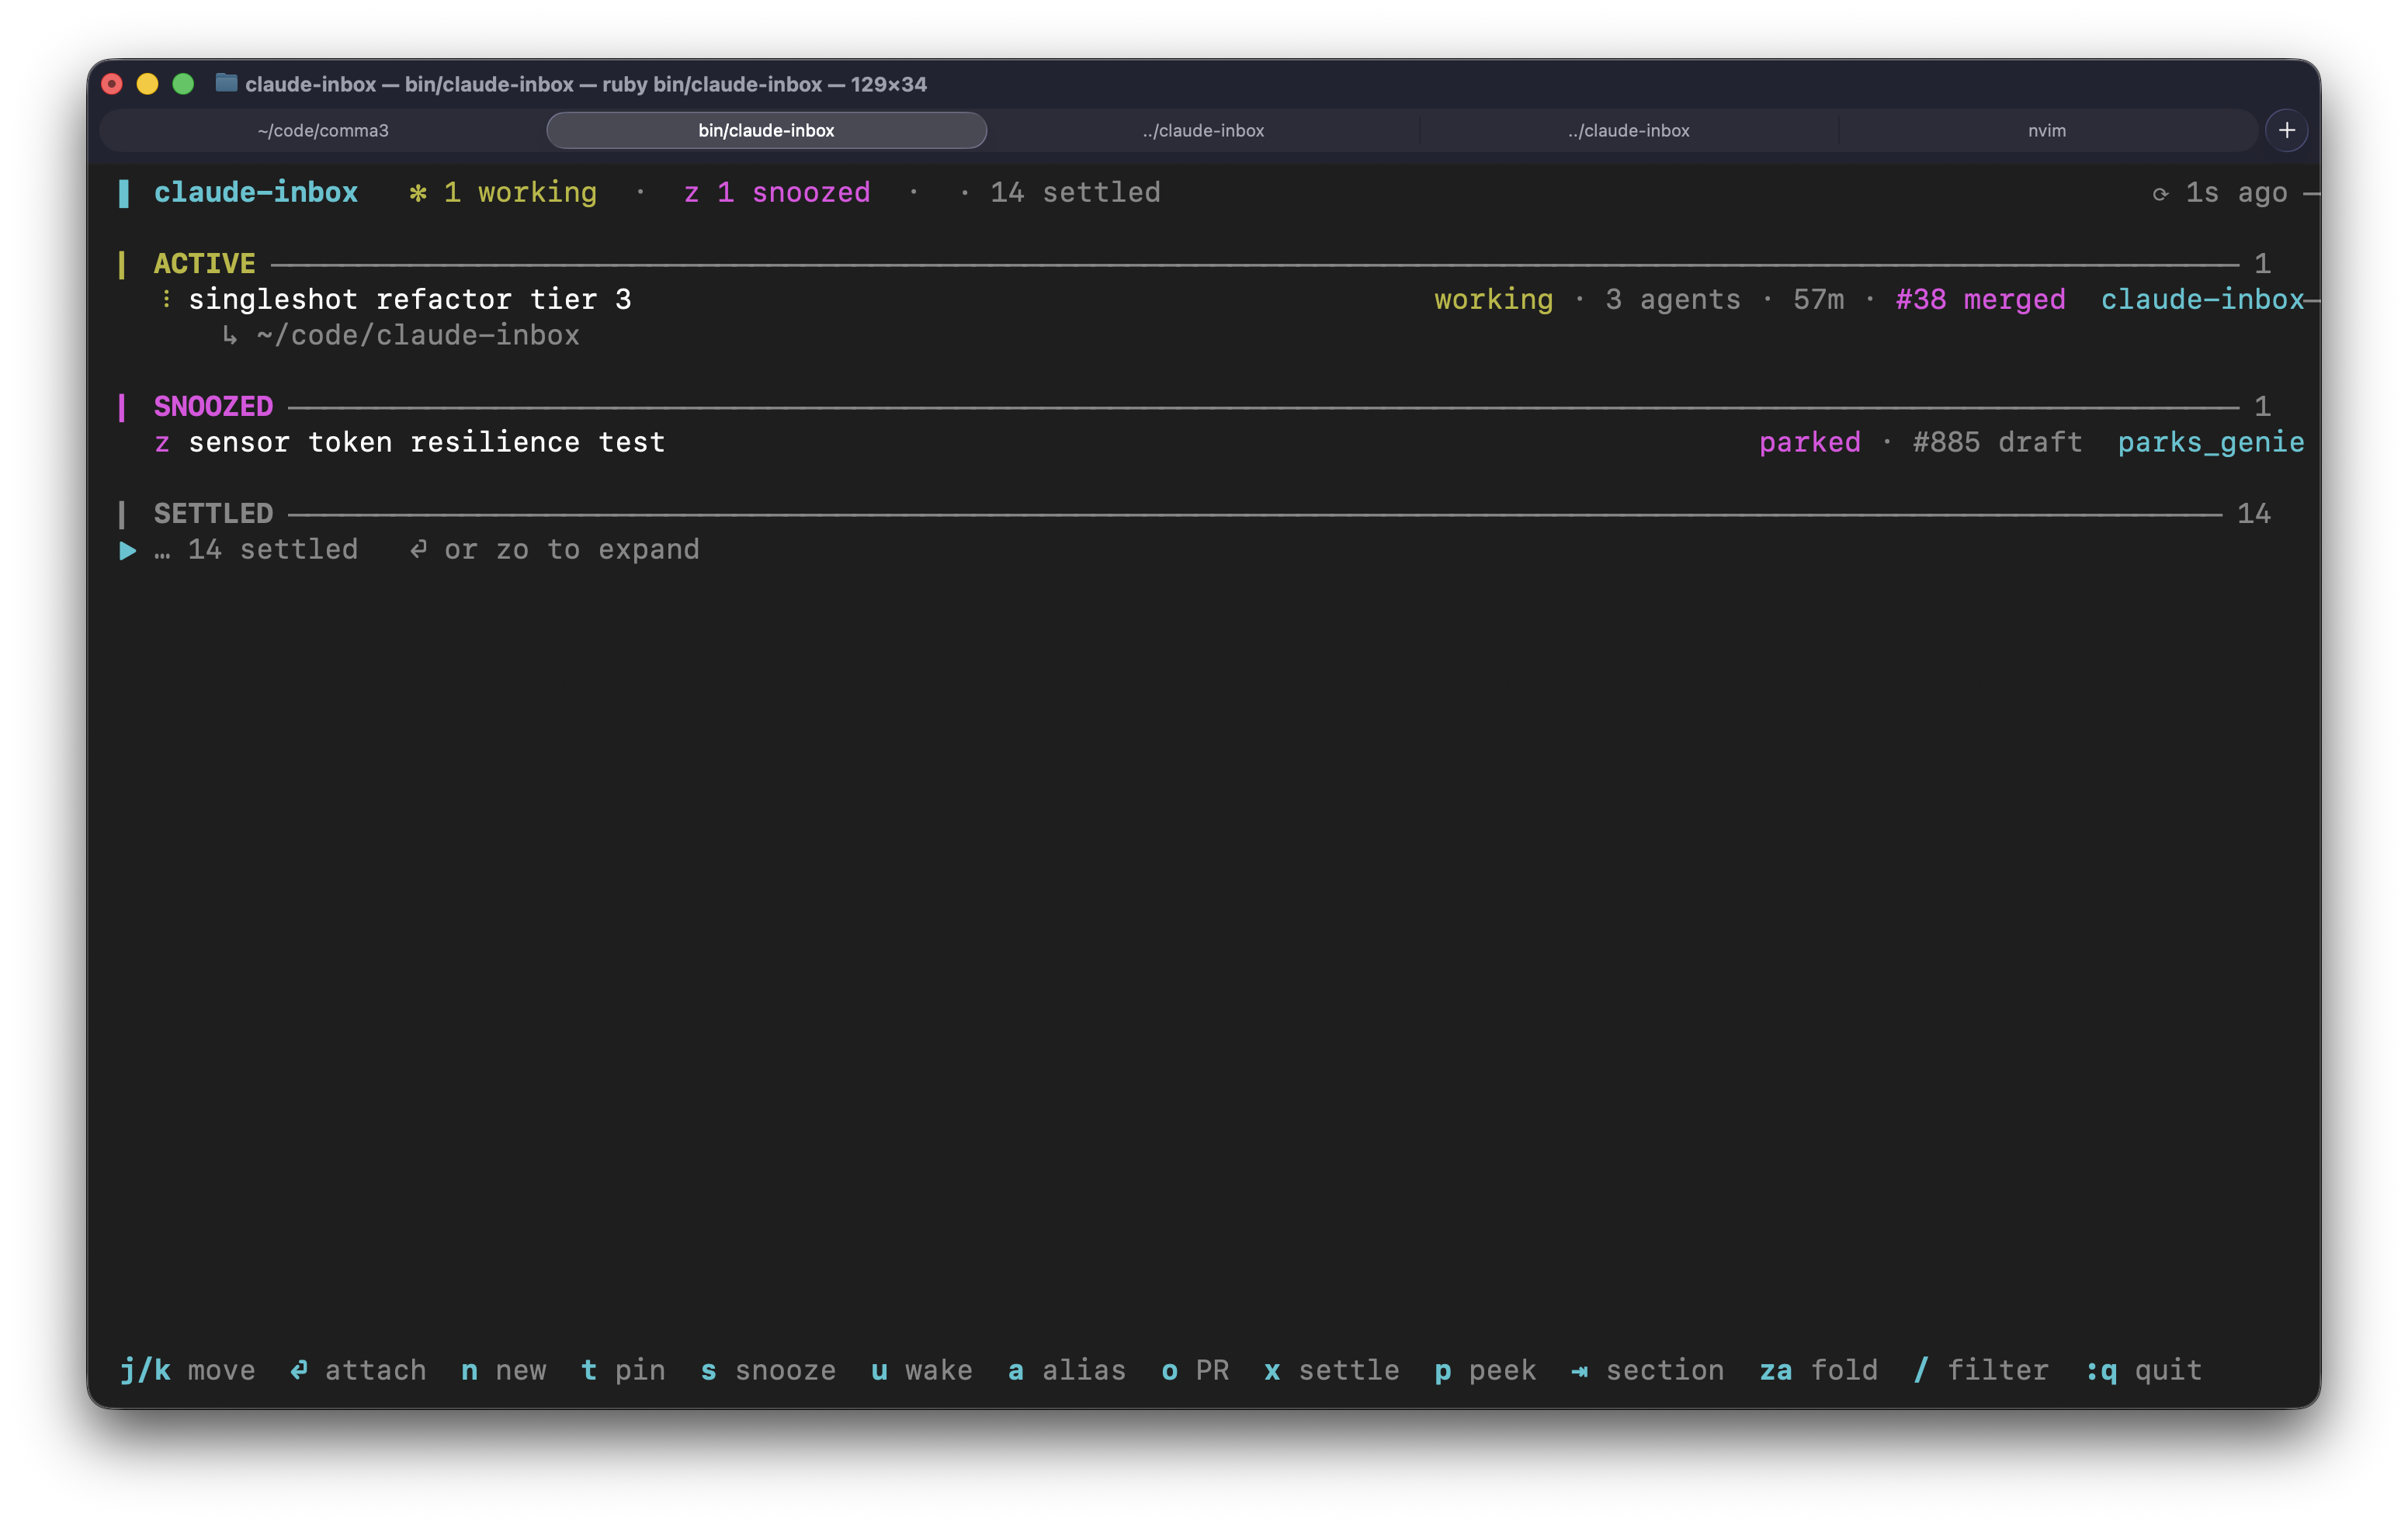
Task: Expand the collapsed settled section triangle
Action: [127, 551]
